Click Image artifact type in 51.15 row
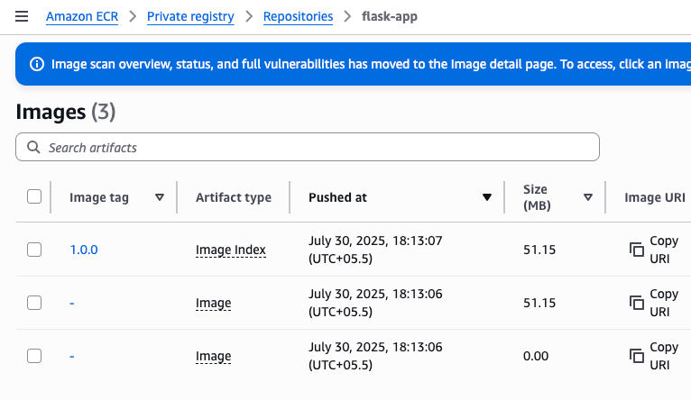This screenshot has width=691, height=400. click(213, 304)
